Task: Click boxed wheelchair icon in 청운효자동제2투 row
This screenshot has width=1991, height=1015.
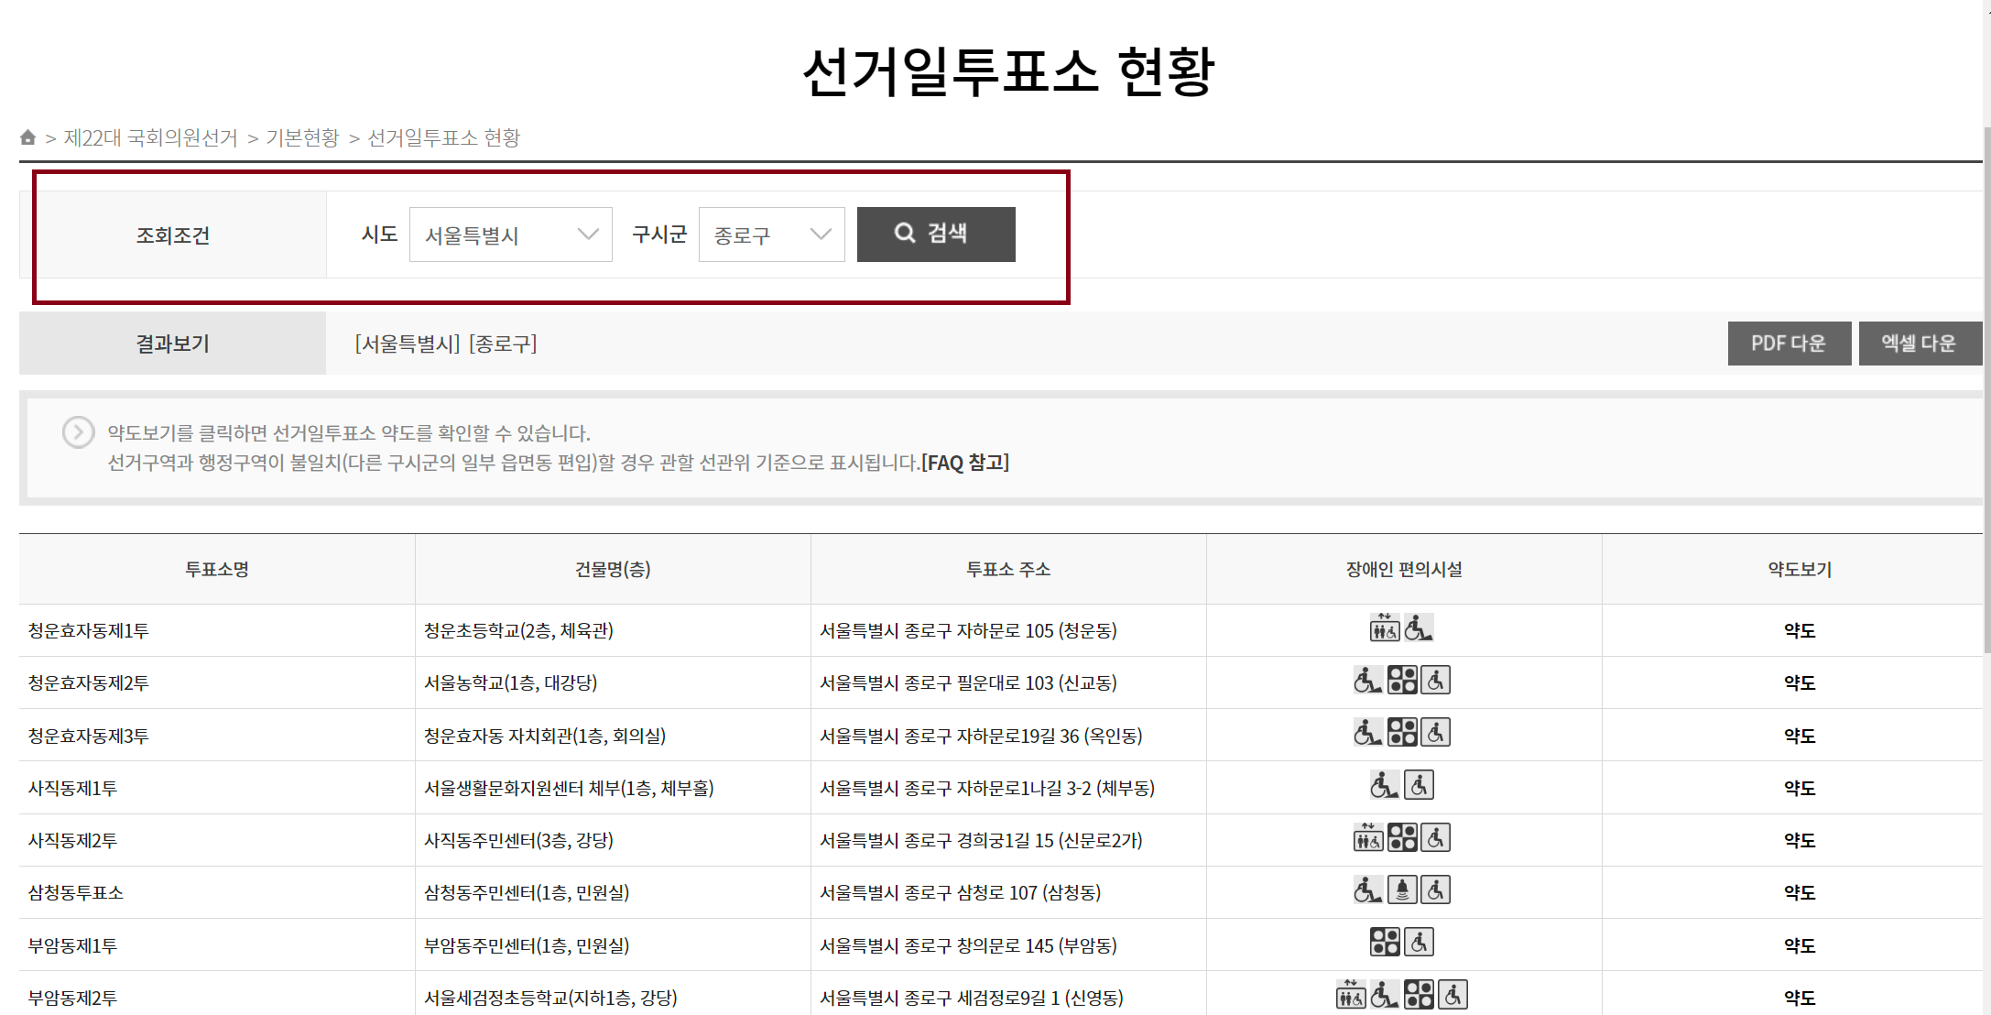Action: [1436, 680]
